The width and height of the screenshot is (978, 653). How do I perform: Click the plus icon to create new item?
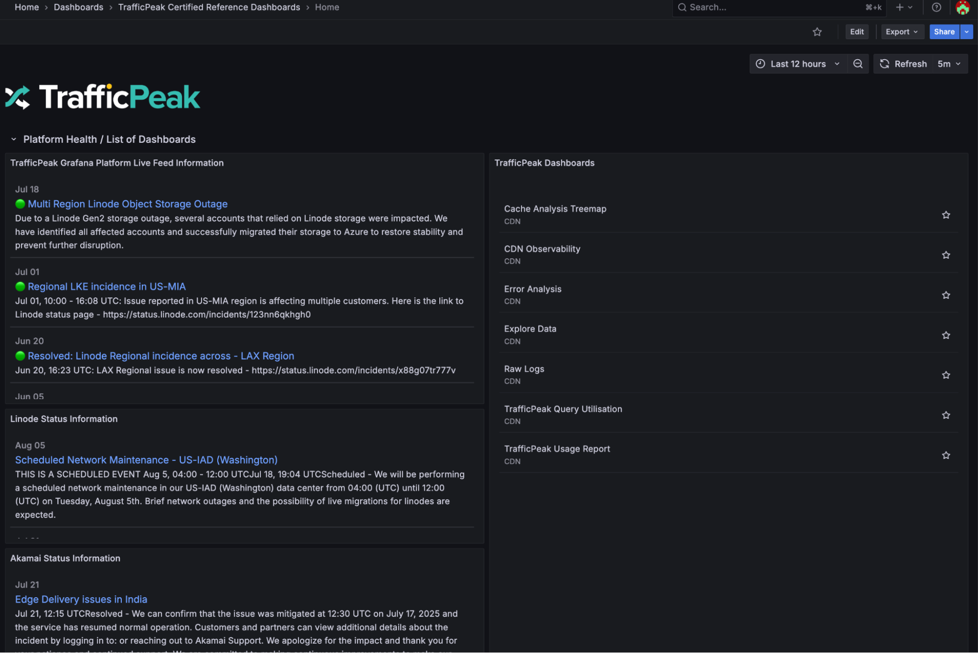(899, 7)
